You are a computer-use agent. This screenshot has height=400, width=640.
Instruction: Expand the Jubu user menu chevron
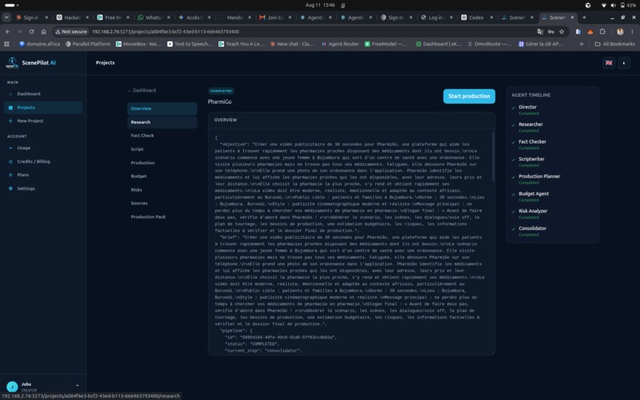pos(77,386)
